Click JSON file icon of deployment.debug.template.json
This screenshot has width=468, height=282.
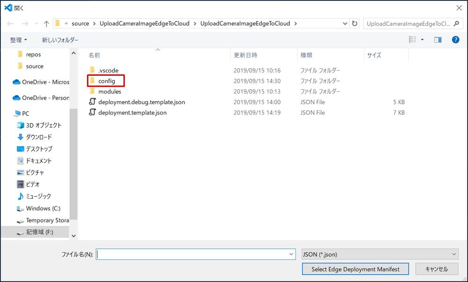pyautogui.click(x=92, y=102)
